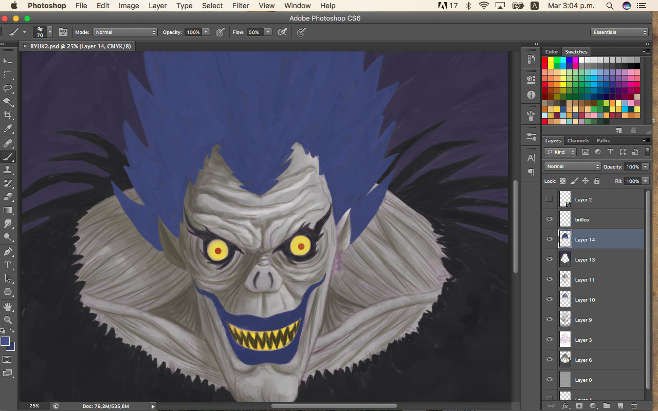Hide Layer 6 visibility
This screenshot has width=658, height=411.
pyautogui.click(x=550, y=360)
